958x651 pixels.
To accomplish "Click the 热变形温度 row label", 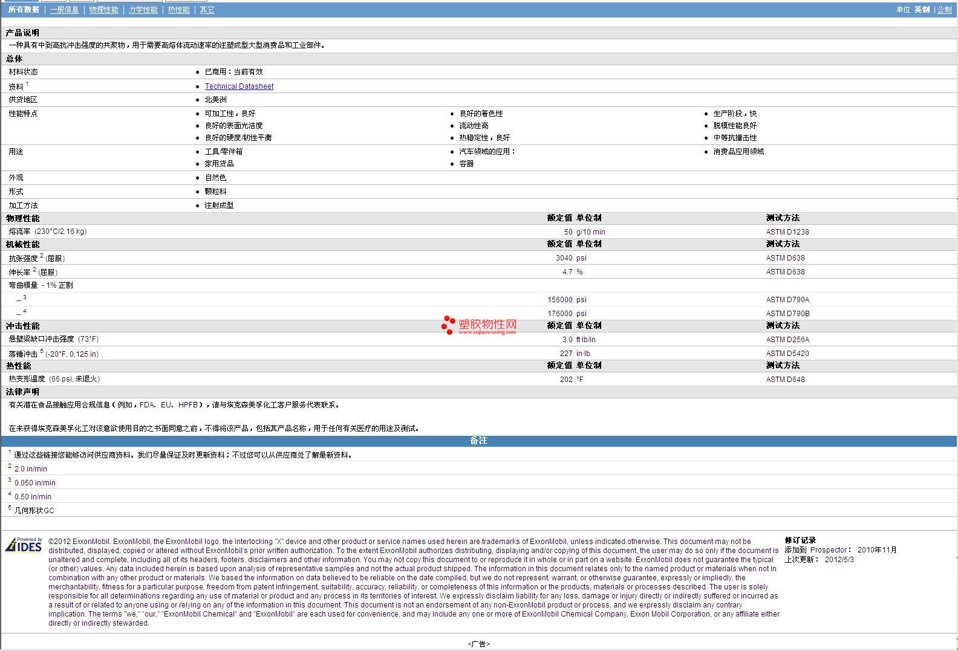I will click(54, 379).
